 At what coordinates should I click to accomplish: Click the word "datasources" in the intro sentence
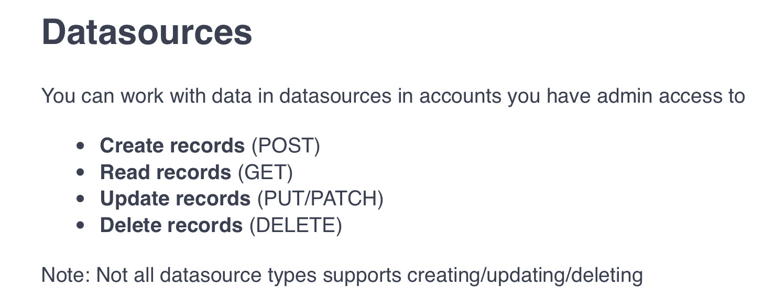(x=335, y=96)
